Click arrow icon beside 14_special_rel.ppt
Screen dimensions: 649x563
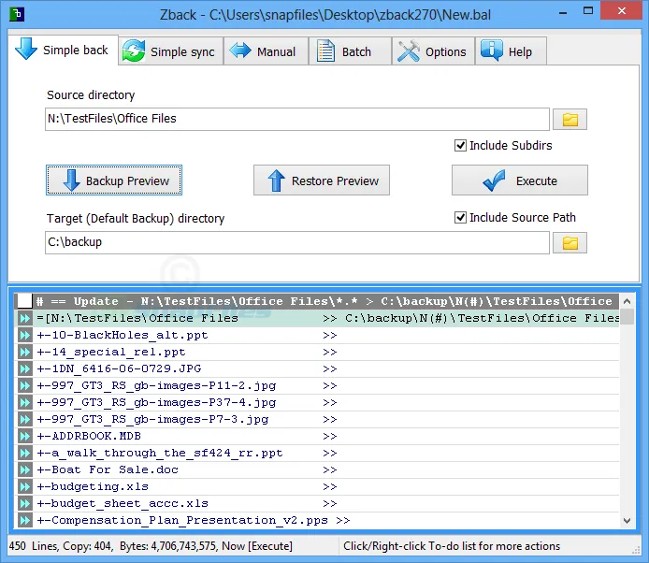tap(25, 353)
